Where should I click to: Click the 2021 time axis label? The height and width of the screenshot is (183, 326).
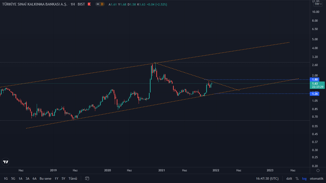point(162,171)
